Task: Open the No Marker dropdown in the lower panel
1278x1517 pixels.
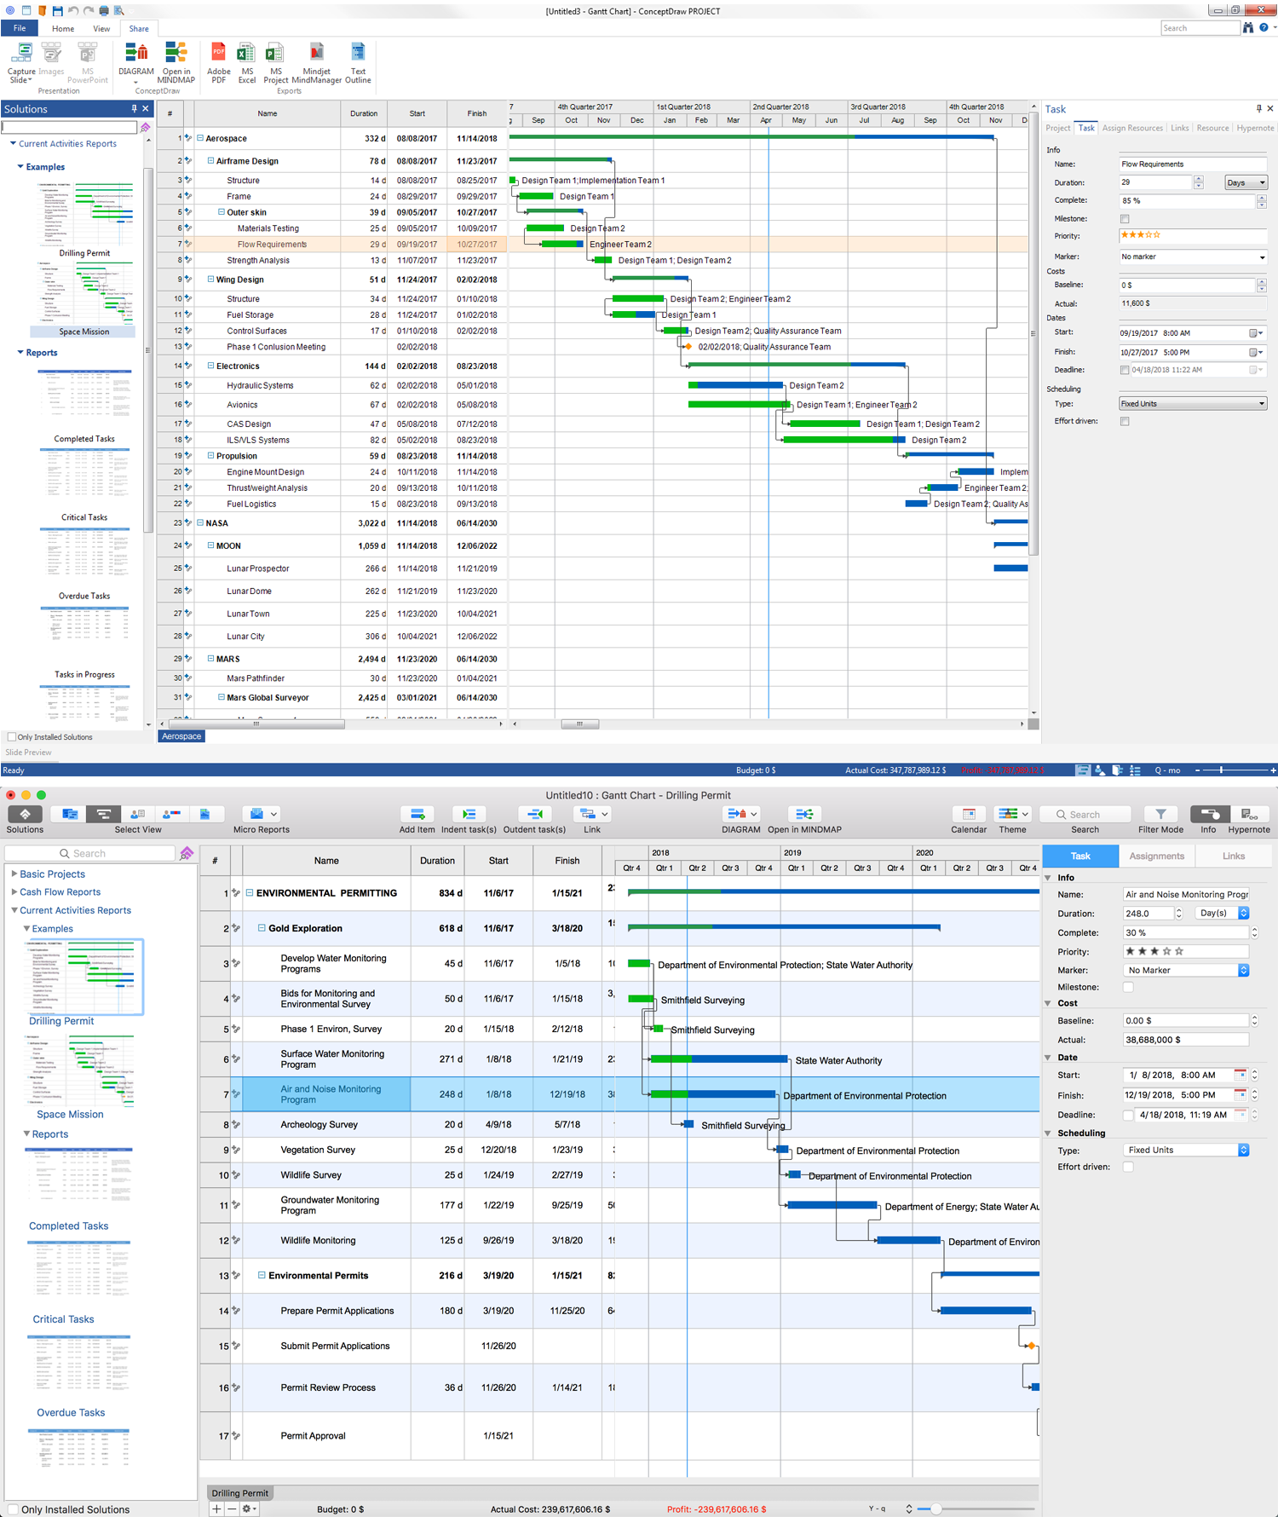Action: [x=1186, y=970]
